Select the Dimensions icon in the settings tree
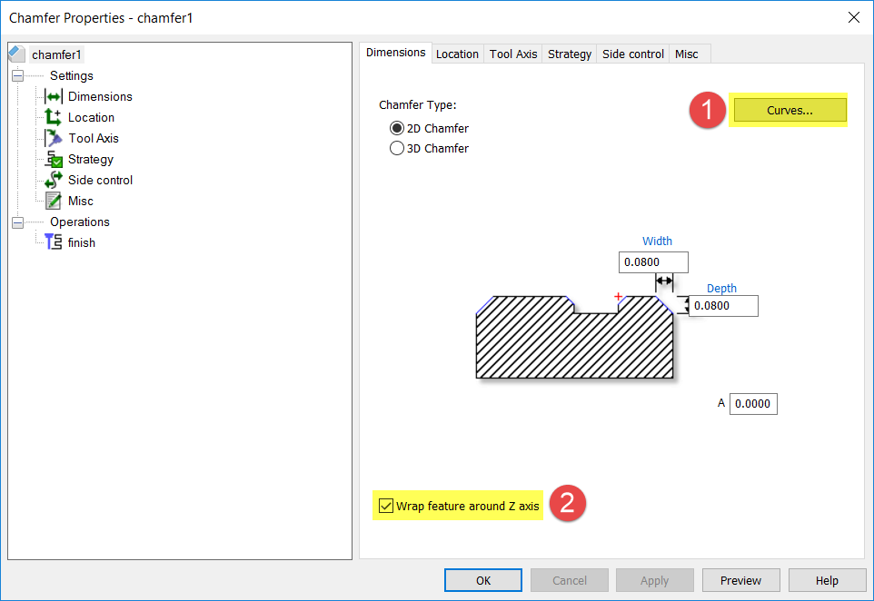 52,96
